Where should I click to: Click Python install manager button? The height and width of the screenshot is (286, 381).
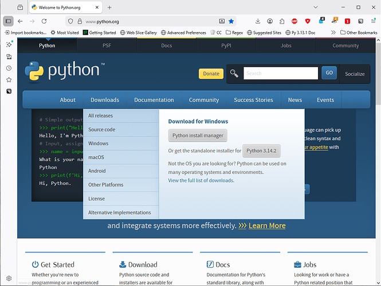(198, 136)
